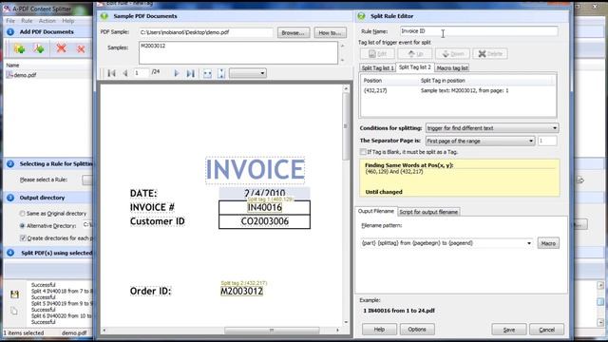Open the Rule menu
This screenshot has width=608, height=342.
point(27,21)
